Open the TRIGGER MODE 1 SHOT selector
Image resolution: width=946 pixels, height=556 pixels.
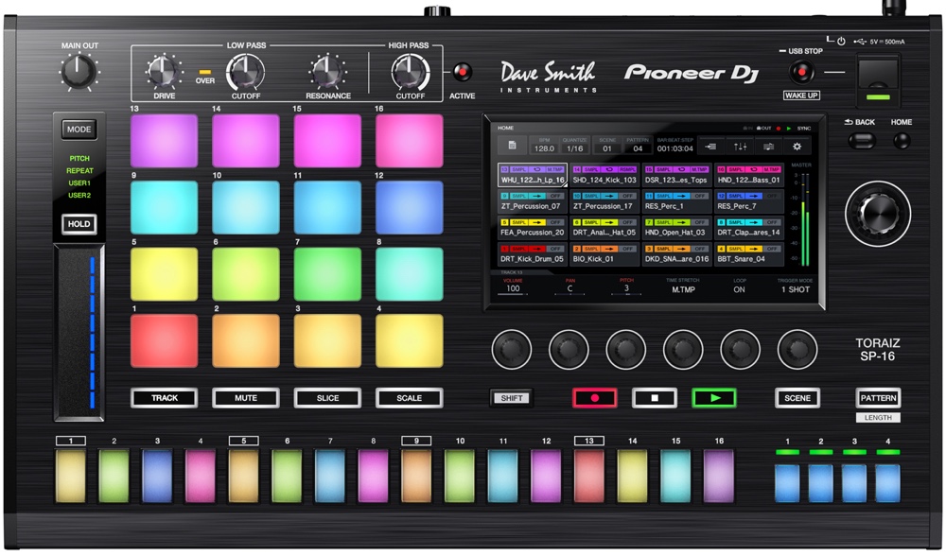(x=796, y=289)
